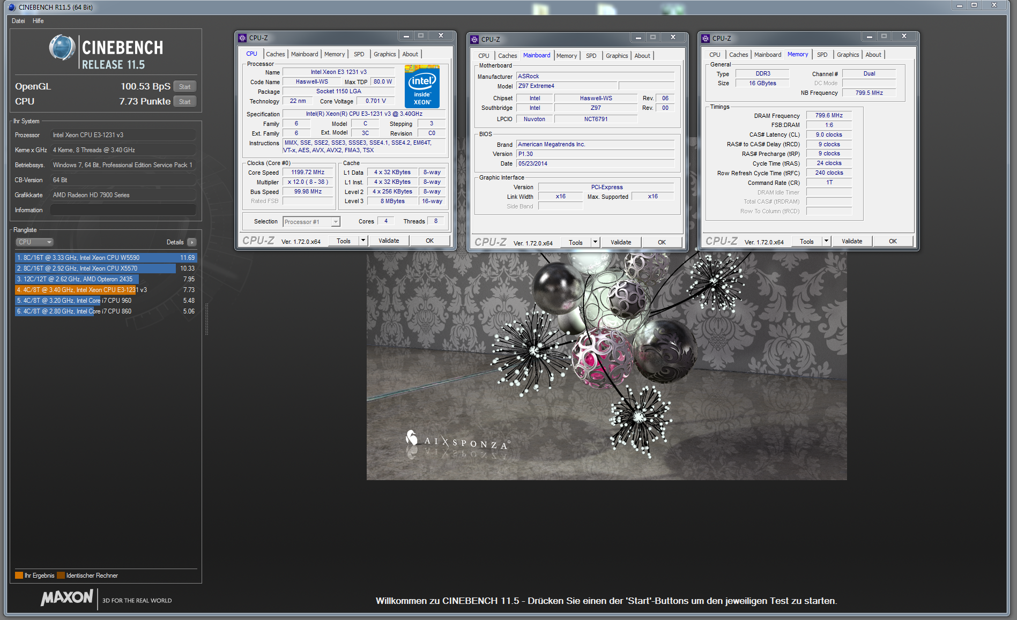Image resolution: width=1017 pixels, height=620 pixels.
Task: Click the panel splitter handle beside Rangliste
Action: click(206, 319)
